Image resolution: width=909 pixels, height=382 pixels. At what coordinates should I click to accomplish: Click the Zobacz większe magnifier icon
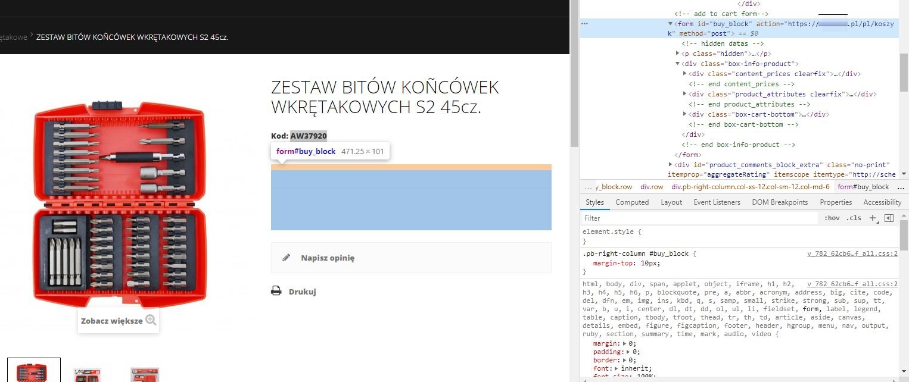(151, 320)
